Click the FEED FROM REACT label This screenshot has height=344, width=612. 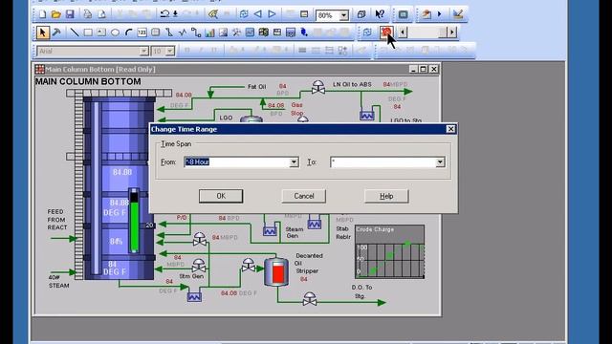57,220
